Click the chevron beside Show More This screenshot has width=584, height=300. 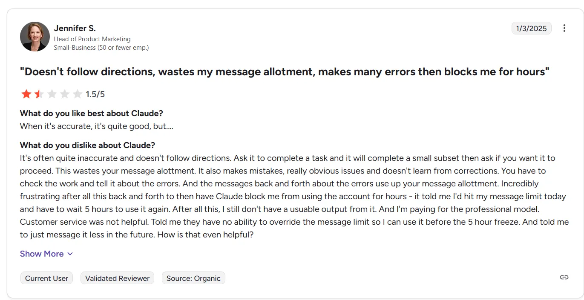click(70, 254)
